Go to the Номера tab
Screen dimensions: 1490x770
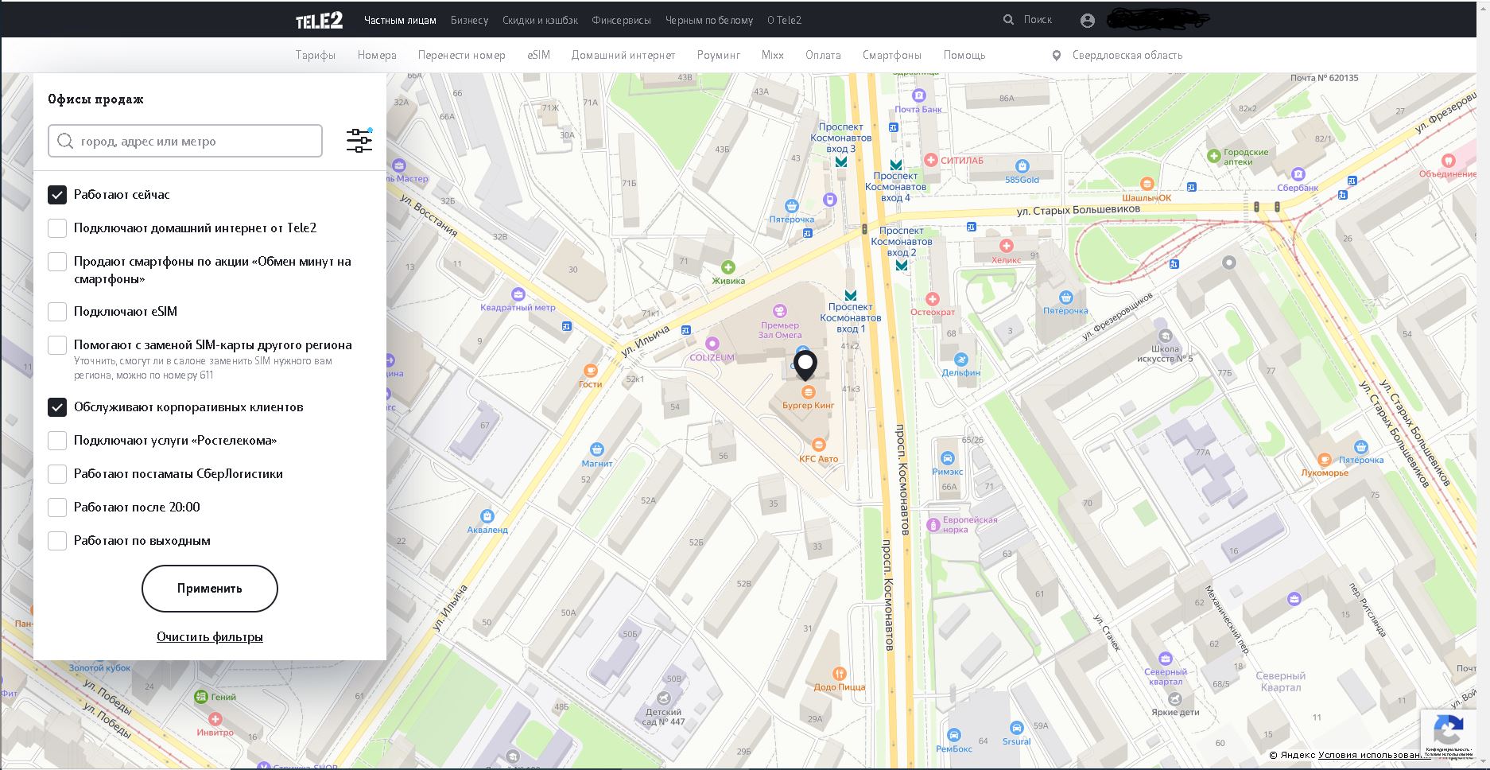tap(377, 56)
